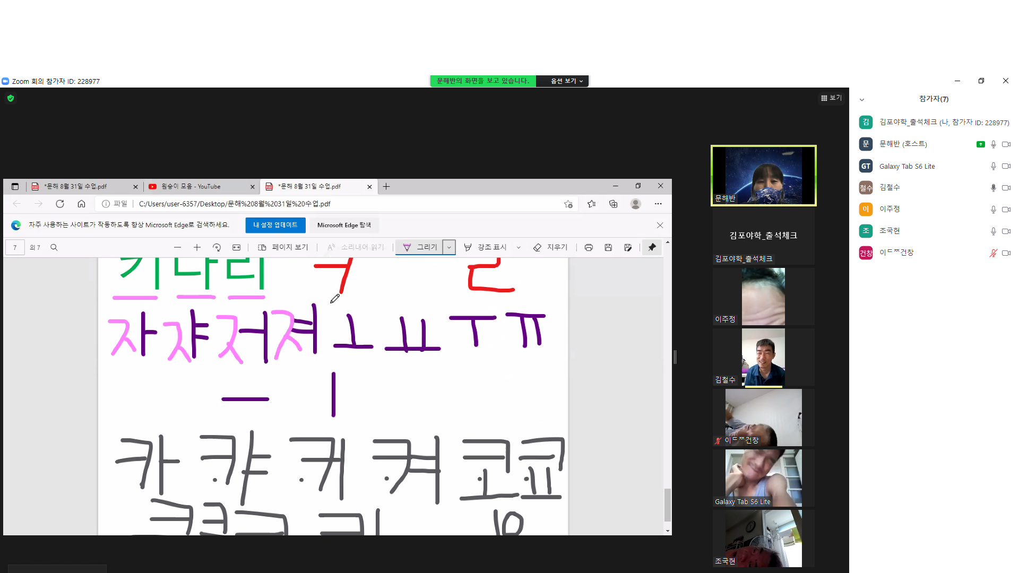Click the Edge collections icon
1019x573 pixels.
614,204
